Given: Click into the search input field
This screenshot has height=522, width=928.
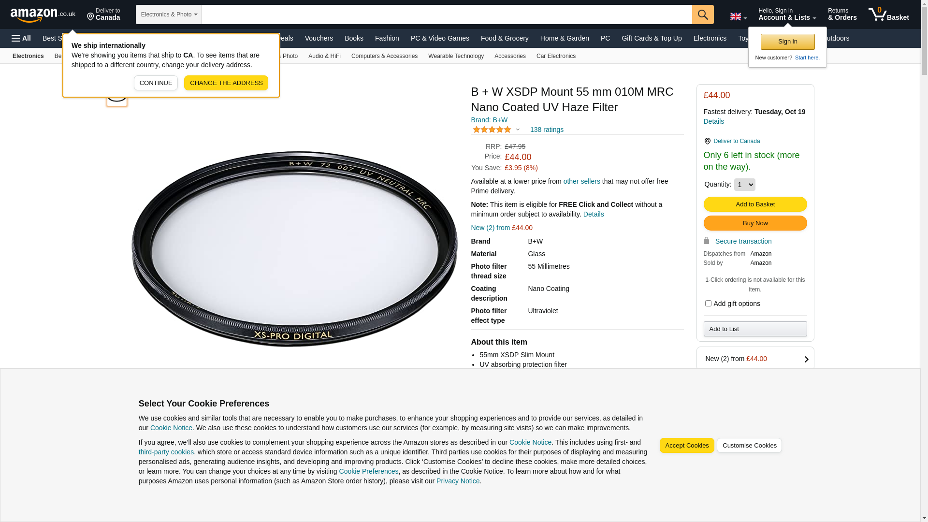Looking at the screenshot, I should tap(447, 14).
